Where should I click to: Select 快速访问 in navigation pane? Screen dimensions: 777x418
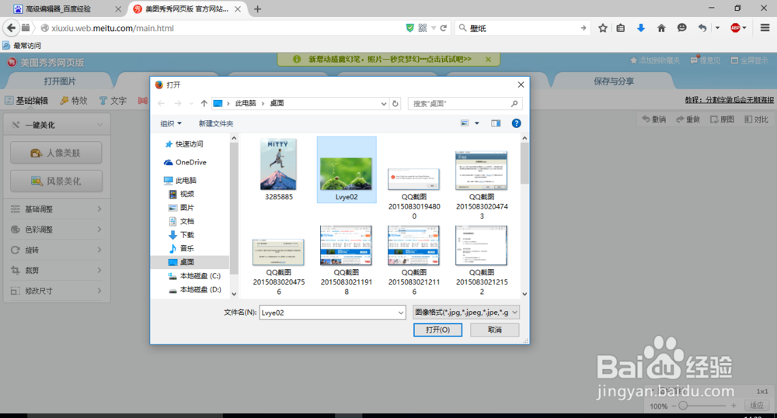(x=184, y=144)
